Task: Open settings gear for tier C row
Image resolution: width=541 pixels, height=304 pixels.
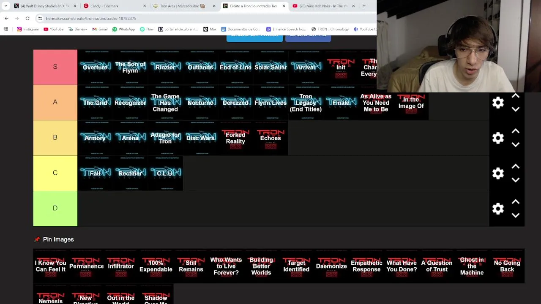Action: point(498,174)
